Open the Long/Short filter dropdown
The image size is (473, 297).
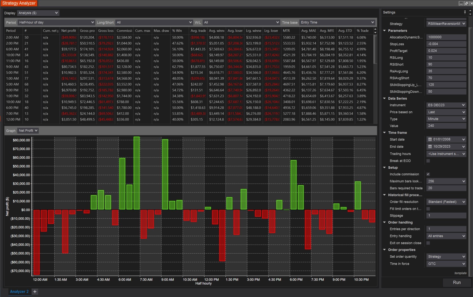154,22
